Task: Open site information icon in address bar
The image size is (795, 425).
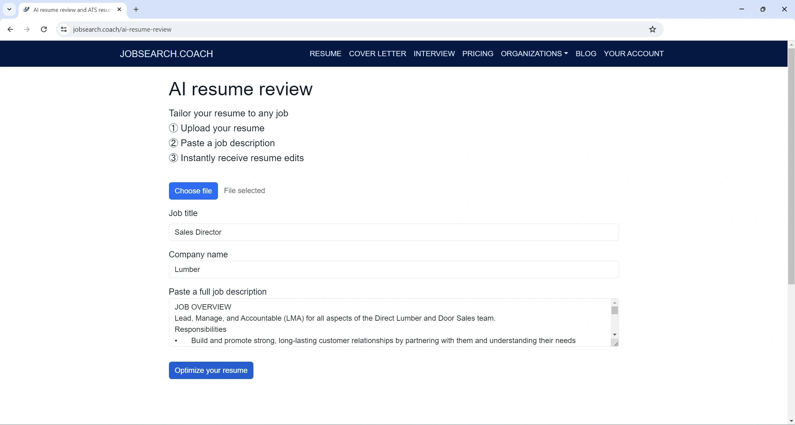Action: 64,29
